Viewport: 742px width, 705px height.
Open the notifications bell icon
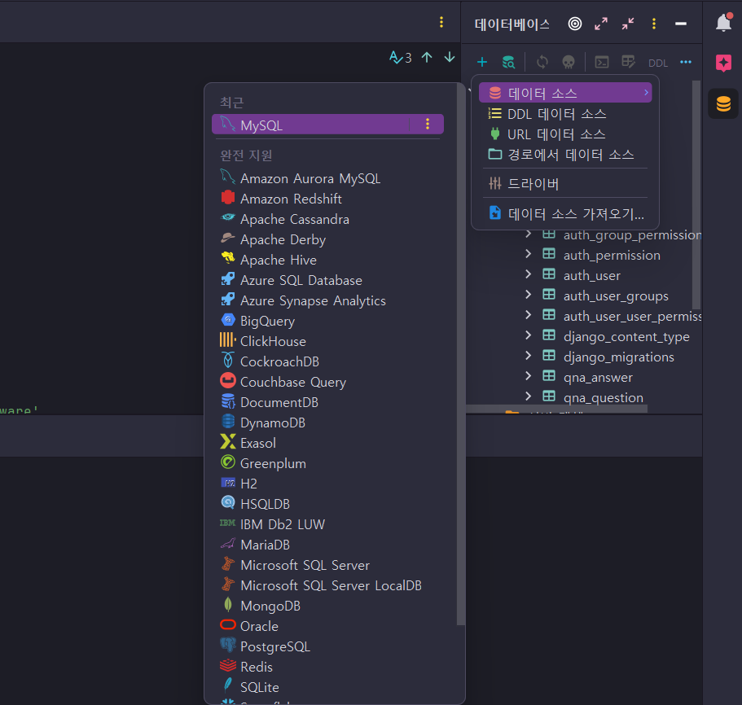tap(723, 22)
